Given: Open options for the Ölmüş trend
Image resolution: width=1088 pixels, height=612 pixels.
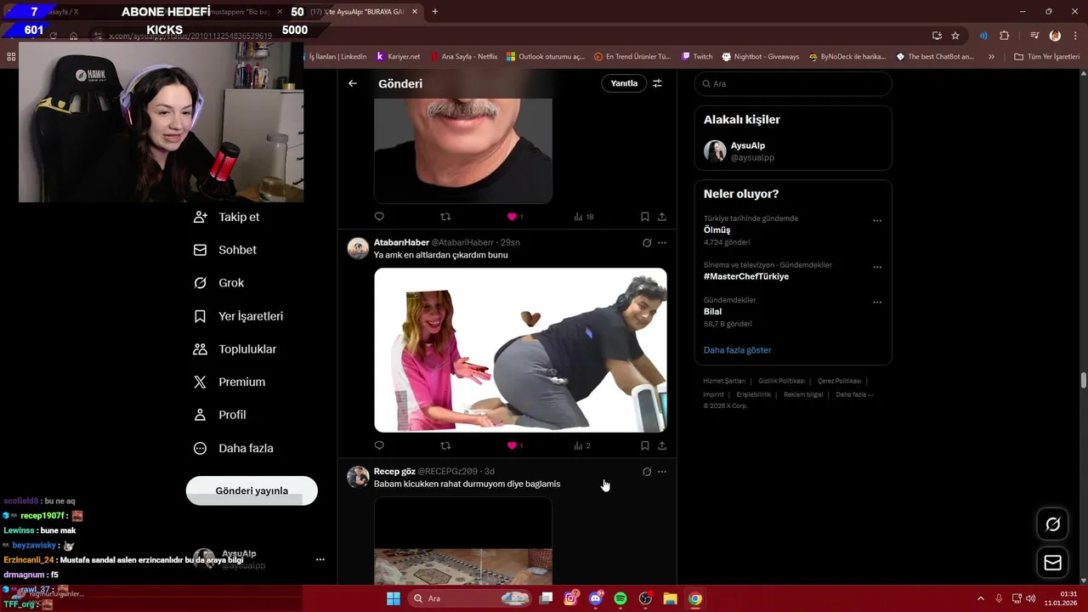Looking at the screenshot, I should tap(877, 220).
